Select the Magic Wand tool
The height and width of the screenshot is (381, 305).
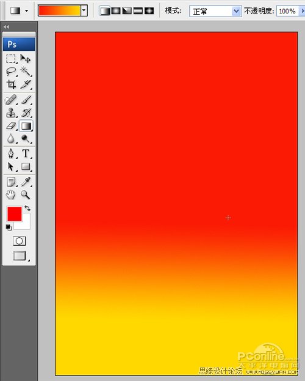[x=26, y=72]
